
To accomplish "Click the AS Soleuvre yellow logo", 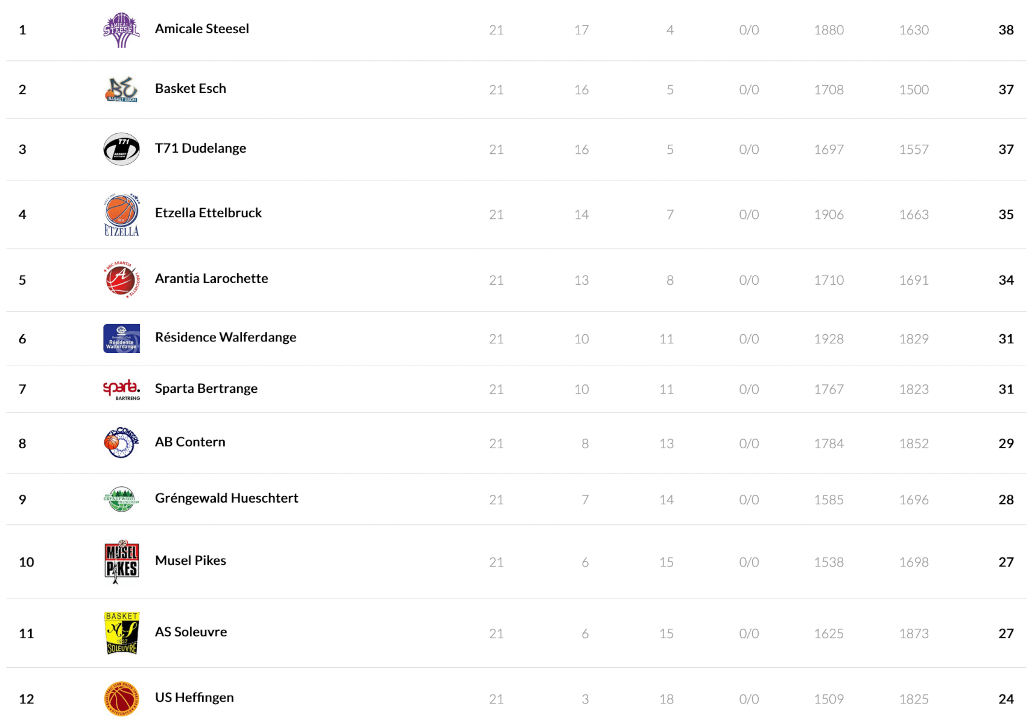I will [x=121, y=633].
